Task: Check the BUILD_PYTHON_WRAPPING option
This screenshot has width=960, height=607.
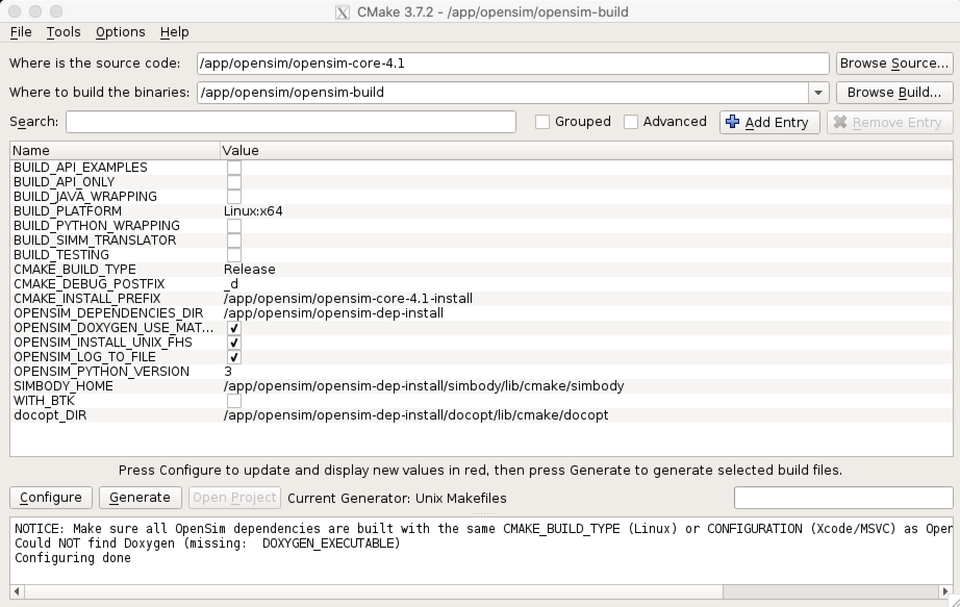Action: [x=234, y=225]
